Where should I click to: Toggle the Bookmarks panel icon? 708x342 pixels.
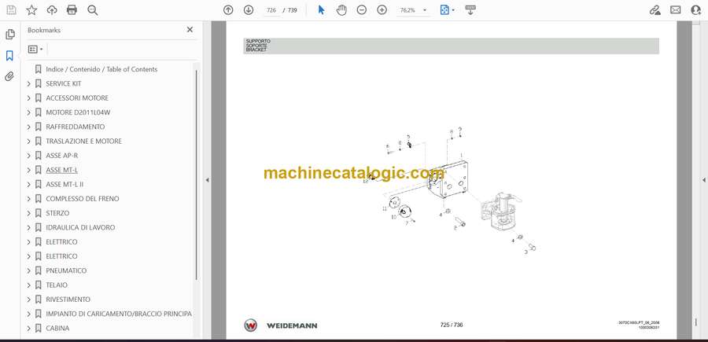[9, 56]
